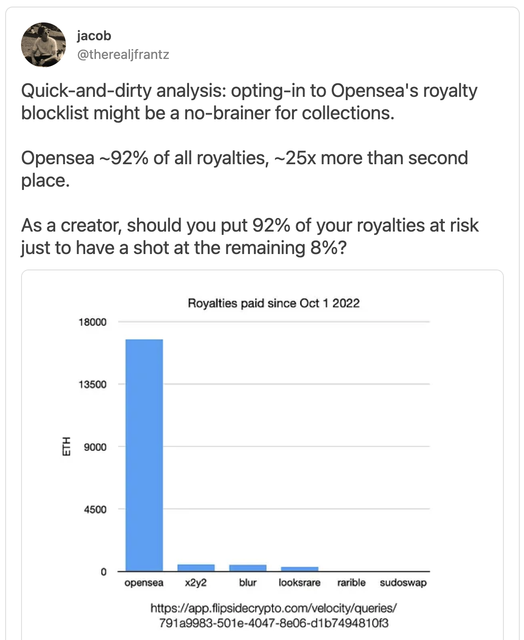Click the chart title "Royalties paid since Oct 1 2022"

coord(274,303)
